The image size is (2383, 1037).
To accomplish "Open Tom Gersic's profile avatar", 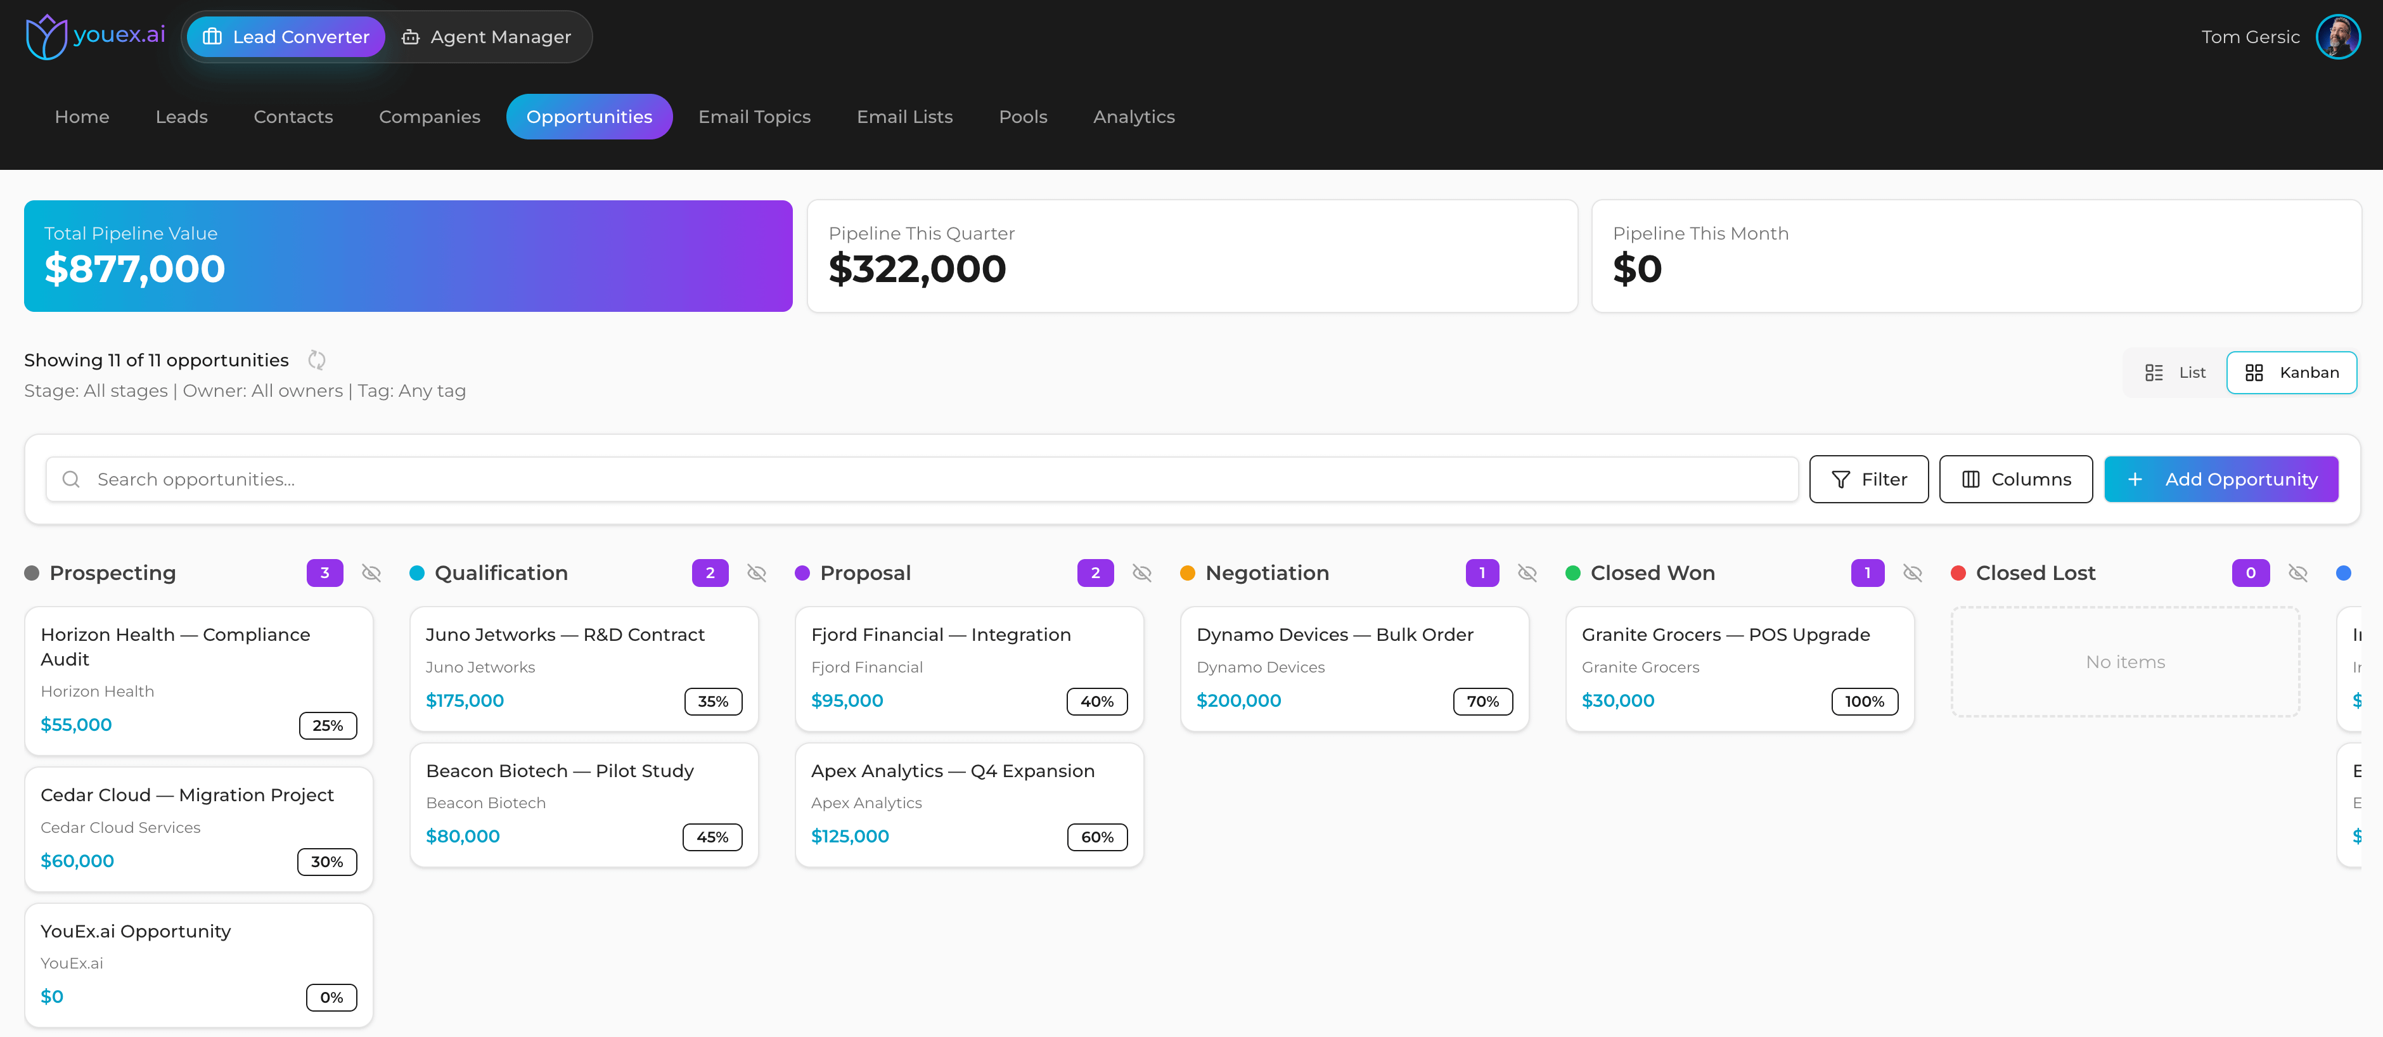I will pyautogui.click(x=2337, y=37).
